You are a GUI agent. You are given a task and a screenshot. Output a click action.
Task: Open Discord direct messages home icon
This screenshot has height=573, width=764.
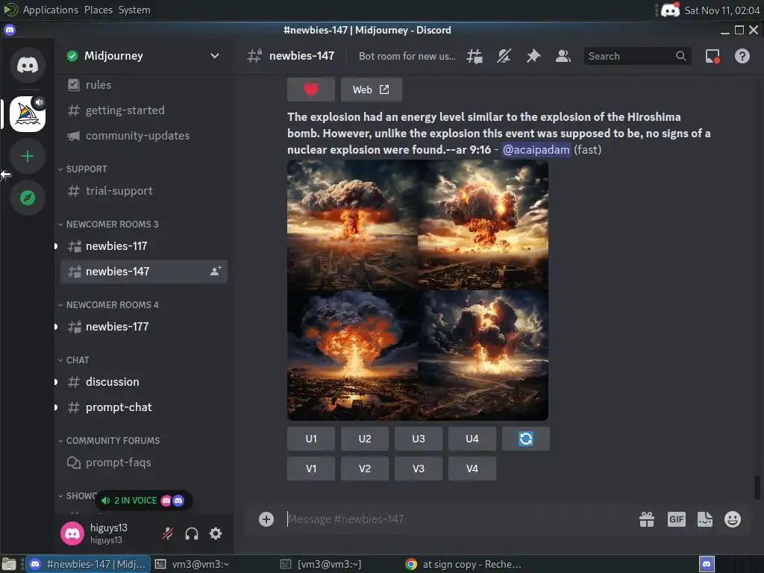click(28, 64)
